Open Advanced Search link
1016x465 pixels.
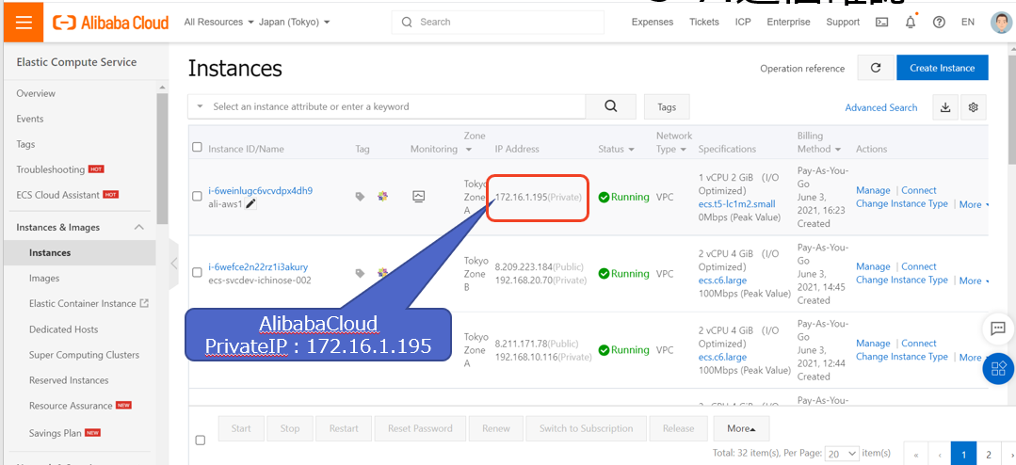[x=881, y=107]
